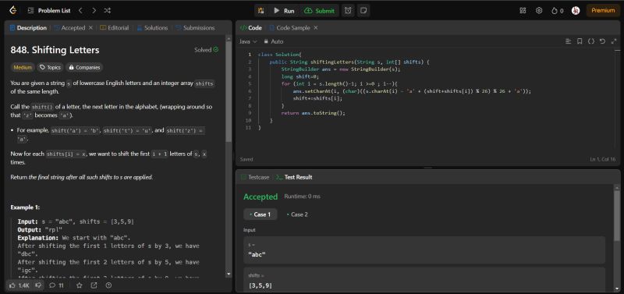Image resolution: width=624 pixels, height=294 pixels.
Task: Select the Case 1 result
Action: coord(261,214)
